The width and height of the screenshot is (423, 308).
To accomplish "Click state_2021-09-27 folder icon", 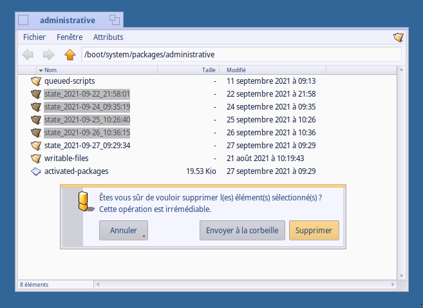I will [36, 146].
